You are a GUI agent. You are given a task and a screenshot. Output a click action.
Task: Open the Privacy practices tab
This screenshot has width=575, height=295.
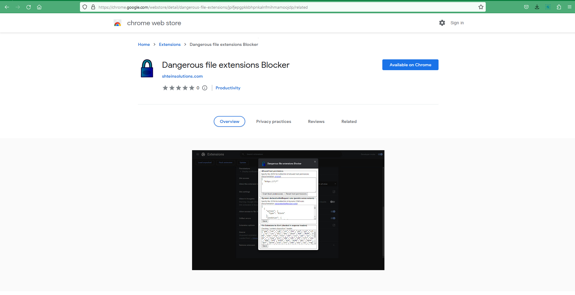click(274, 121)
